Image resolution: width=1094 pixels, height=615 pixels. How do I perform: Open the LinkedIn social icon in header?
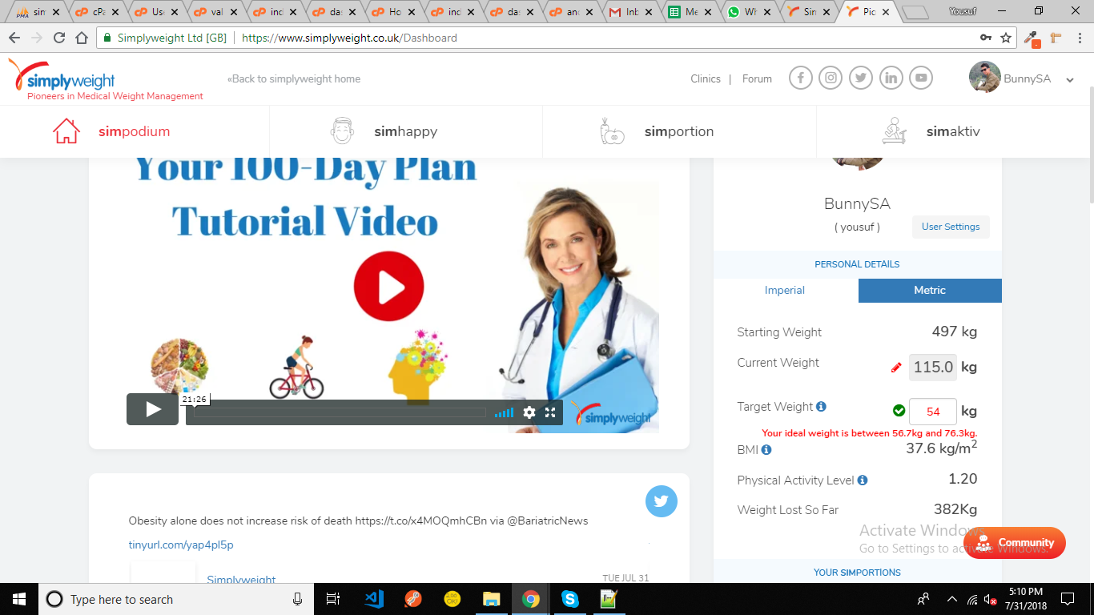[891, 78]
